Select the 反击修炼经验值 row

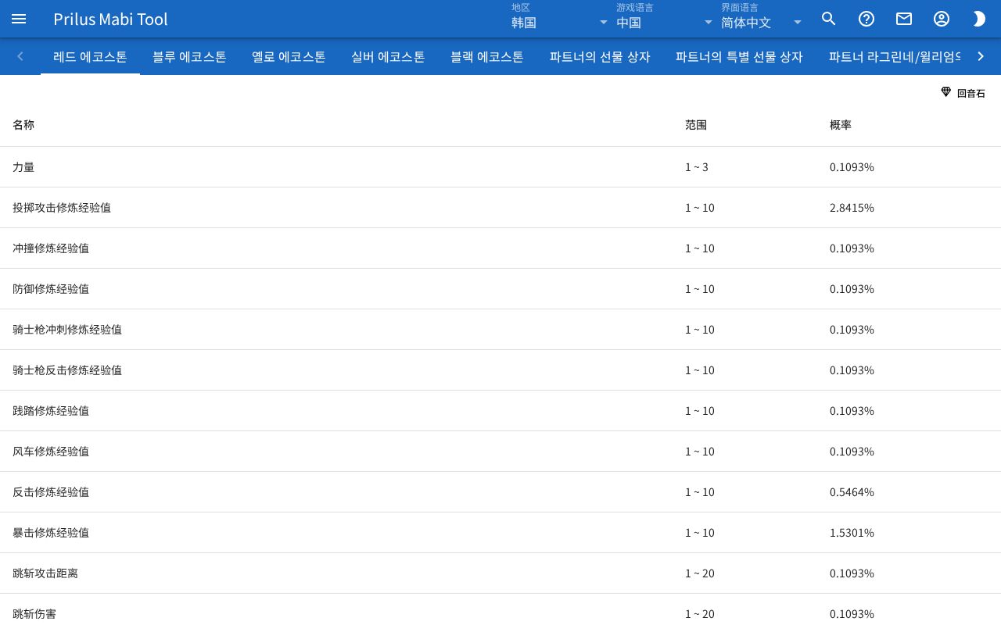tap(500, 492)
